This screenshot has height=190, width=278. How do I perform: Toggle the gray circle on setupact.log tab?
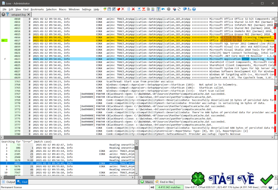[3, 14]
